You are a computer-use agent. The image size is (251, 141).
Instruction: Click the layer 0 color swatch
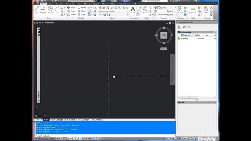click(109, 15)
